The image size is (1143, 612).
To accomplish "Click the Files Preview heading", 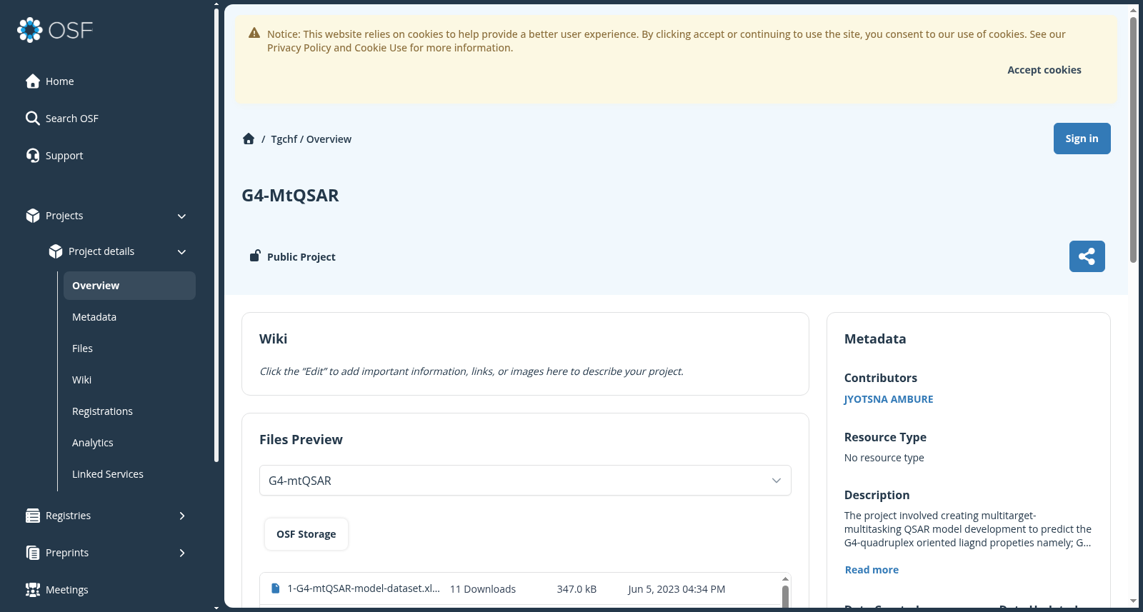I will (301, 440).
